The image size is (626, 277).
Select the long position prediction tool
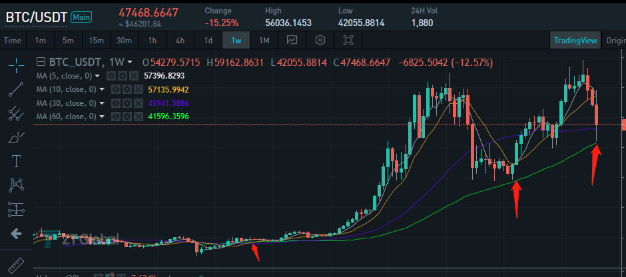(x=16, y=208)
